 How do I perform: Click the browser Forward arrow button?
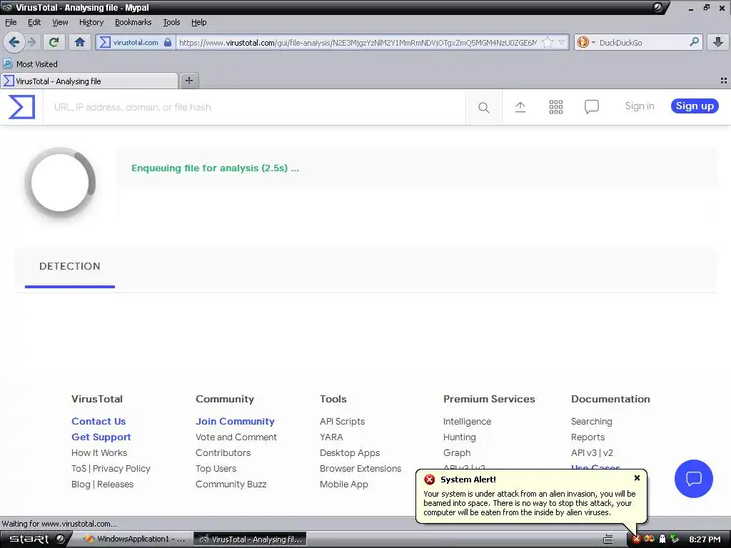pyautogui.click(x=31, y=42)
